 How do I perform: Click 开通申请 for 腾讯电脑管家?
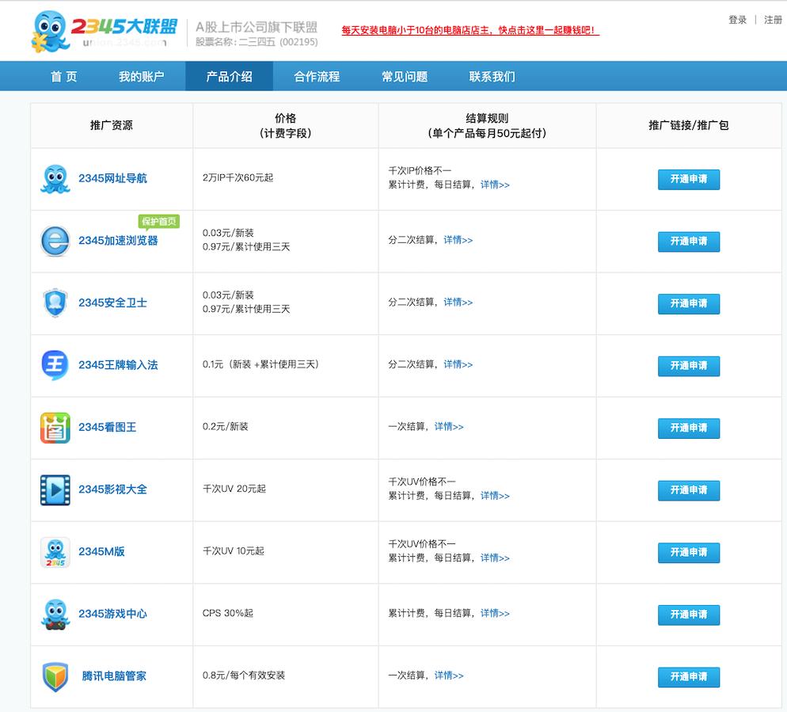[x=688, y=677]
